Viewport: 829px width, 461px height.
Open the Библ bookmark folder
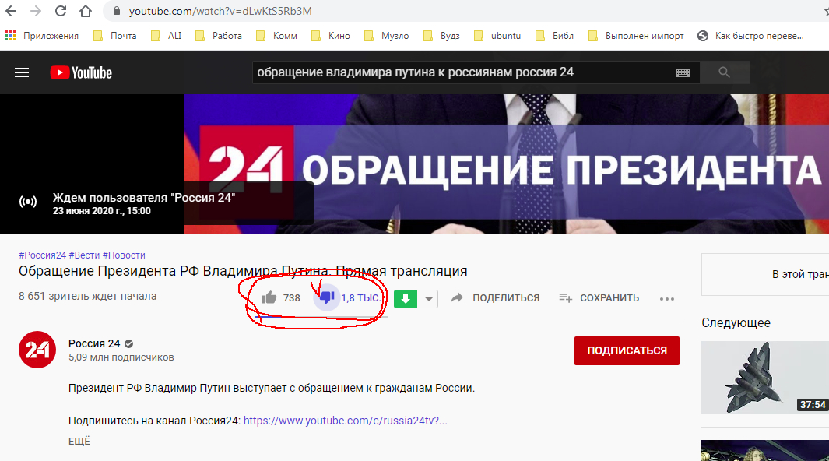point(554,35)
